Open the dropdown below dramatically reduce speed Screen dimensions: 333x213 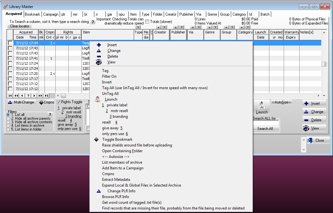(x=138, y=27)
